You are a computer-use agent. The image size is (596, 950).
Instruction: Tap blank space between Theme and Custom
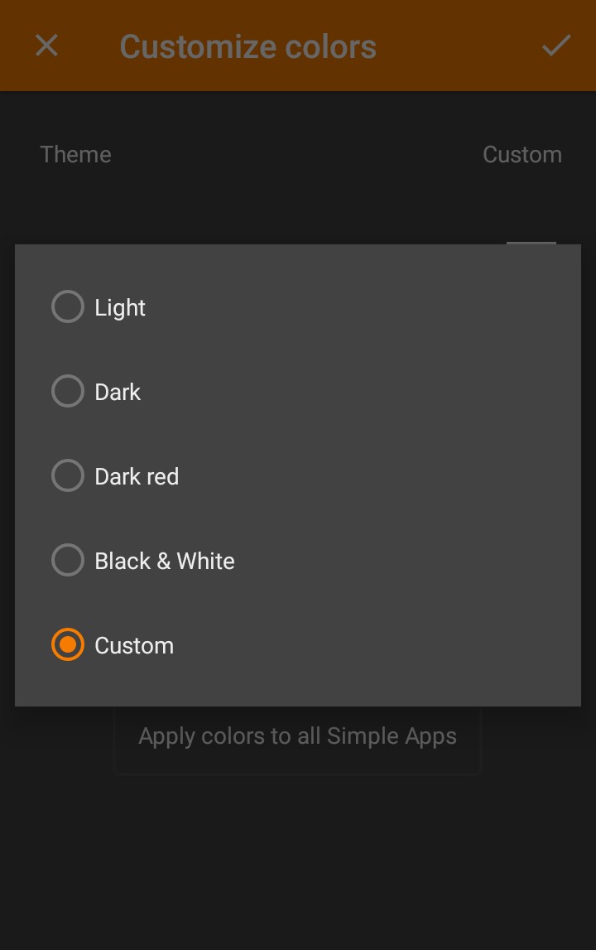(298, 155)
